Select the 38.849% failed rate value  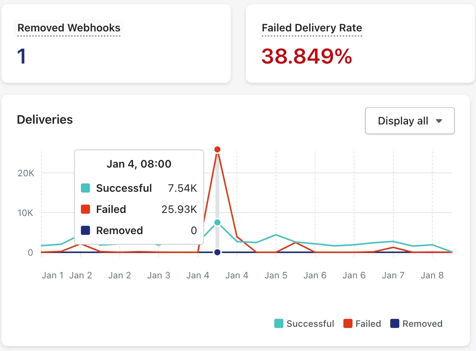coord(307,57)
